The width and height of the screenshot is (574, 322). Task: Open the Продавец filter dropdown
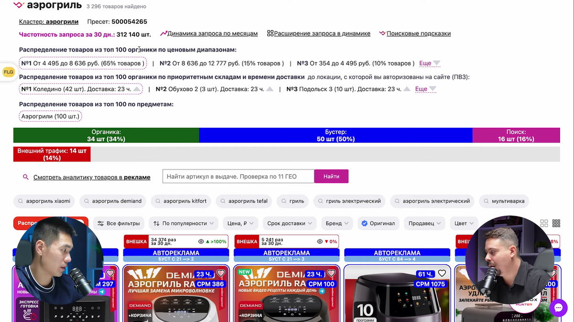(x=424, y=223)
